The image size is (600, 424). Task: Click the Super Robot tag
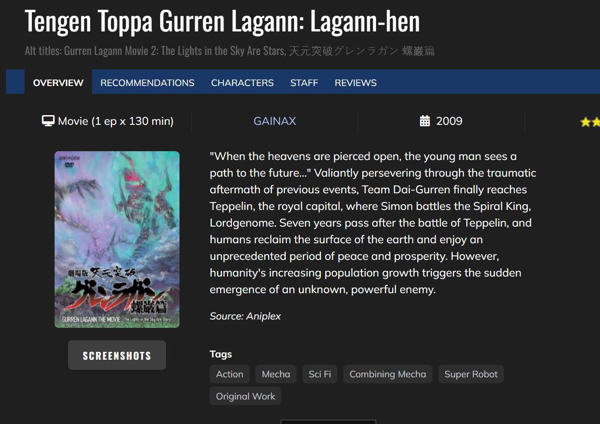[x=471, y=374]
